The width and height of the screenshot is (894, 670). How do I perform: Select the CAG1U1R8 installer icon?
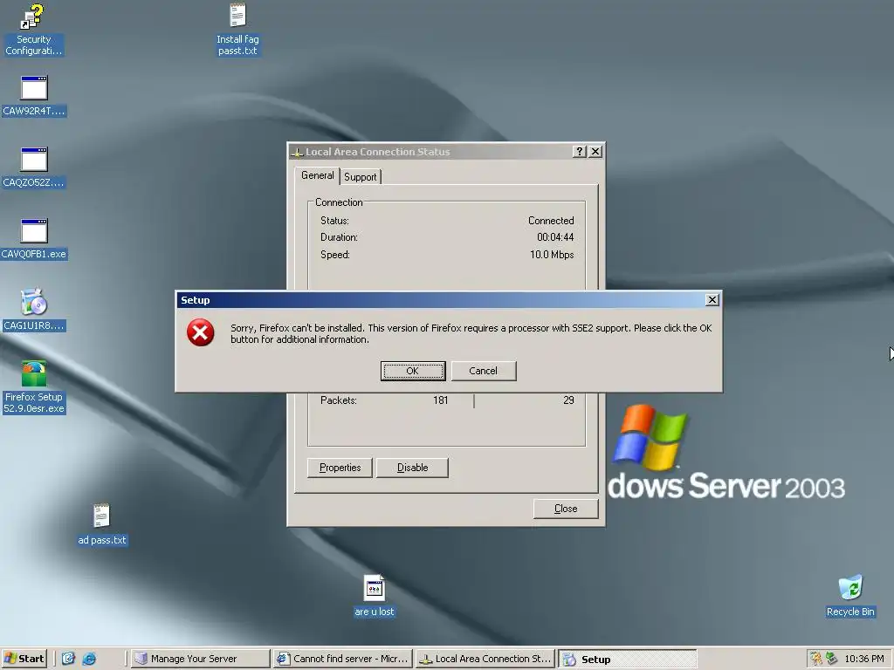click(34, 310)
